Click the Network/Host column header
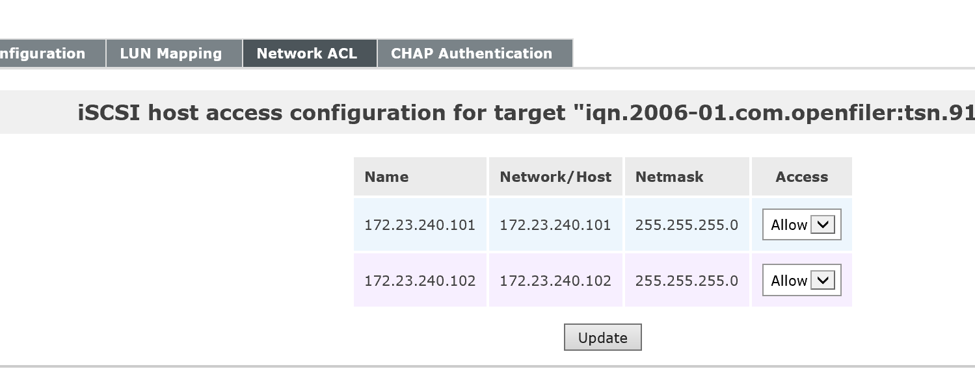The height and width of the screenshot is (380, 975). click(555, 177)
